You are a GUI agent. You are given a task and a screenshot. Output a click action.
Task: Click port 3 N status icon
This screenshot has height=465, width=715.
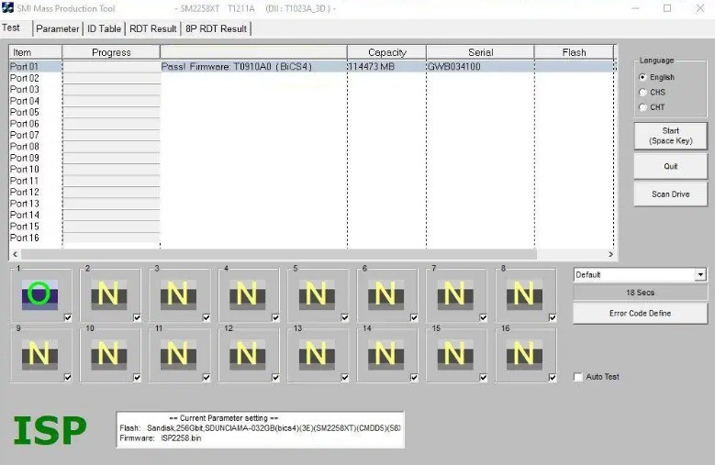click(178, 294)
